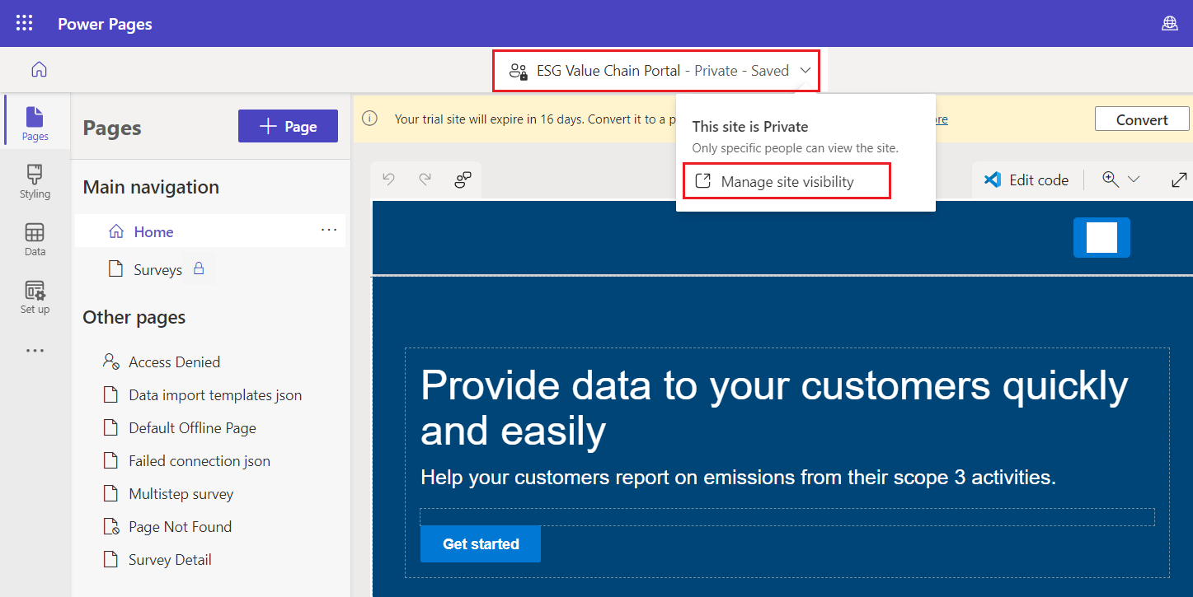The height and width of the screenshot is (597, 1193).
Task: Open the Survey Detail page
Action: coord(170,559)
